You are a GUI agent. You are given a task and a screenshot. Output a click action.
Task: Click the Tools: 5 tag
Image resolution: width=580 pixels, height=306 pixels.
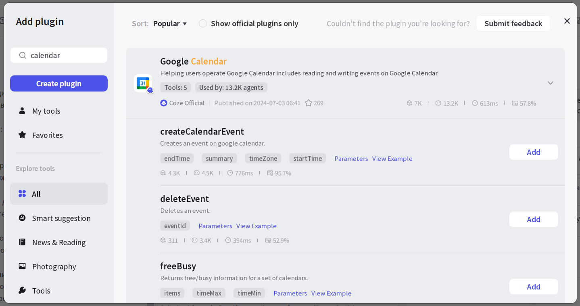pyautogui.click(x=175, y=87)
